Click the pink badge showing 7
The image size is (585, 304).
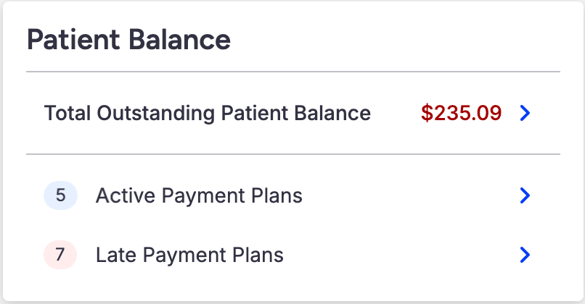pyautogui.click(x=60, y=255)
